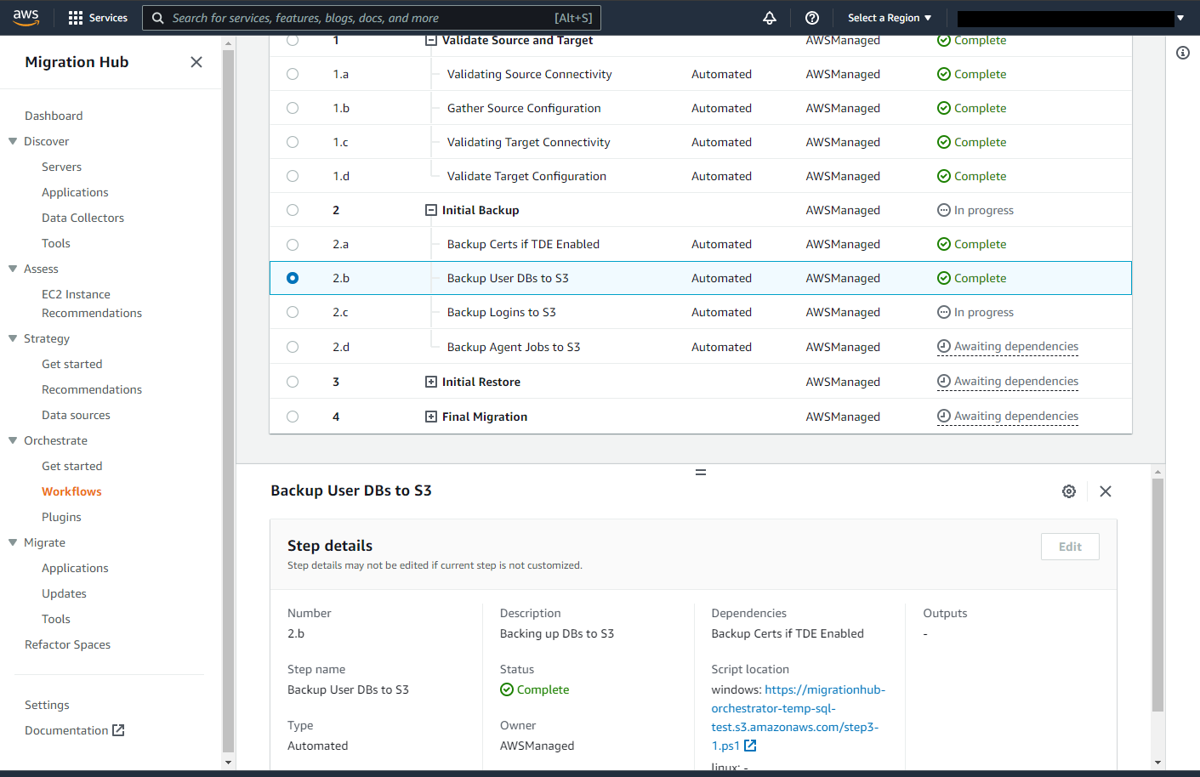Open the info panel icon
This screenshot has height=777, width=1200.
pyautogui.click(x=1183, y=53)
